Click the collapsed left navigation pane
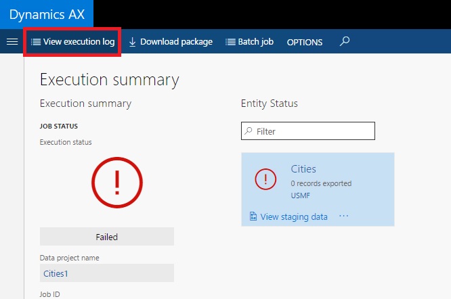This screenshot has height=299, width=451. [x=12, y=176]
